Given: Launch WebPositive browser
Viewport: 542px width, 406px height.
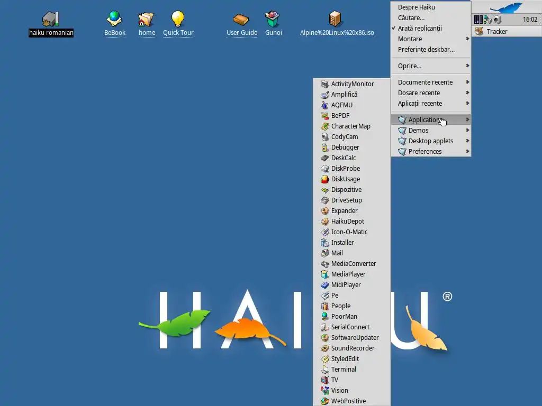Looking at the screenshot, I should pyautogui.click(x=352, y=401).
